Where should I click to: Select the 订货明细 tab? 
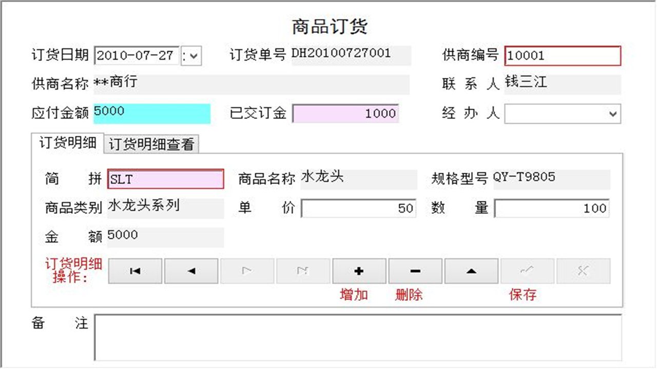pos(67,143)
